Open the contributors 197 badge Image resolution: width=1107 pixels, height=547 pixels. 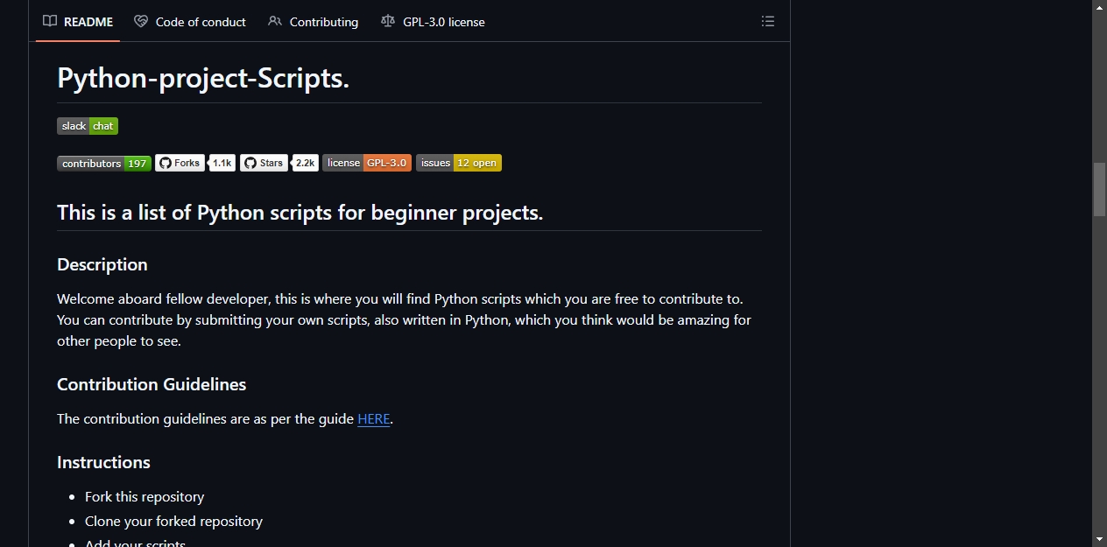pos(104,163)
